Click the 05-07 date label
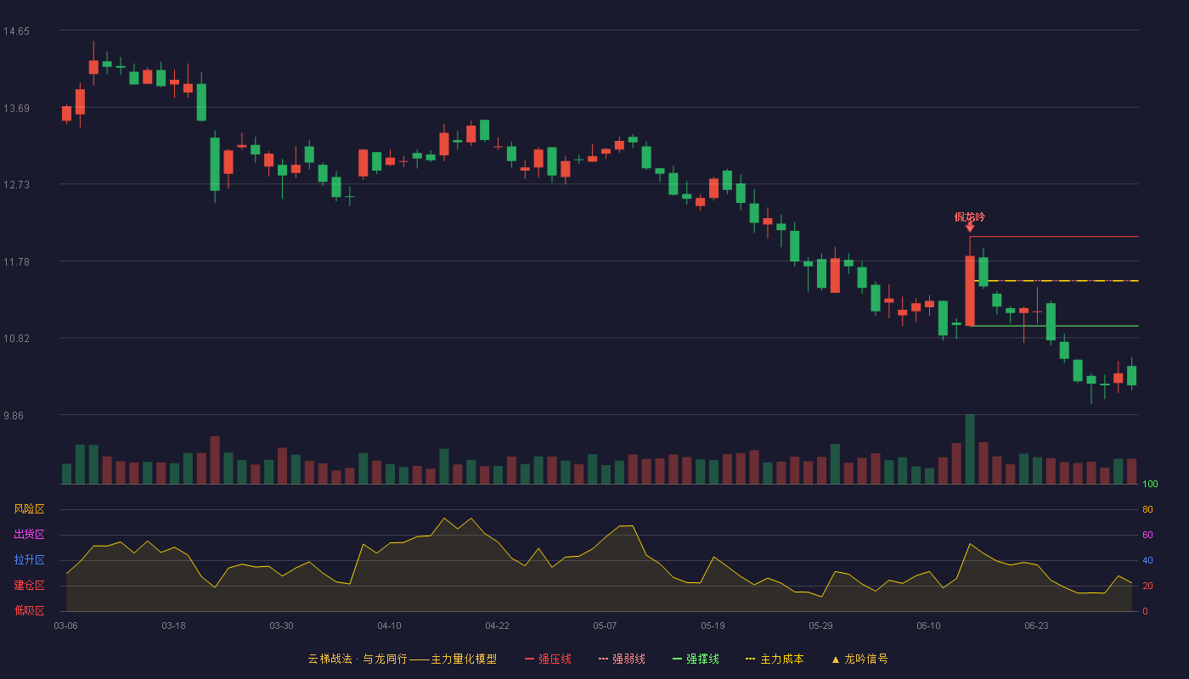Image resolution: width=1189 pixels, height=679 pixels. tap(605, 626)
